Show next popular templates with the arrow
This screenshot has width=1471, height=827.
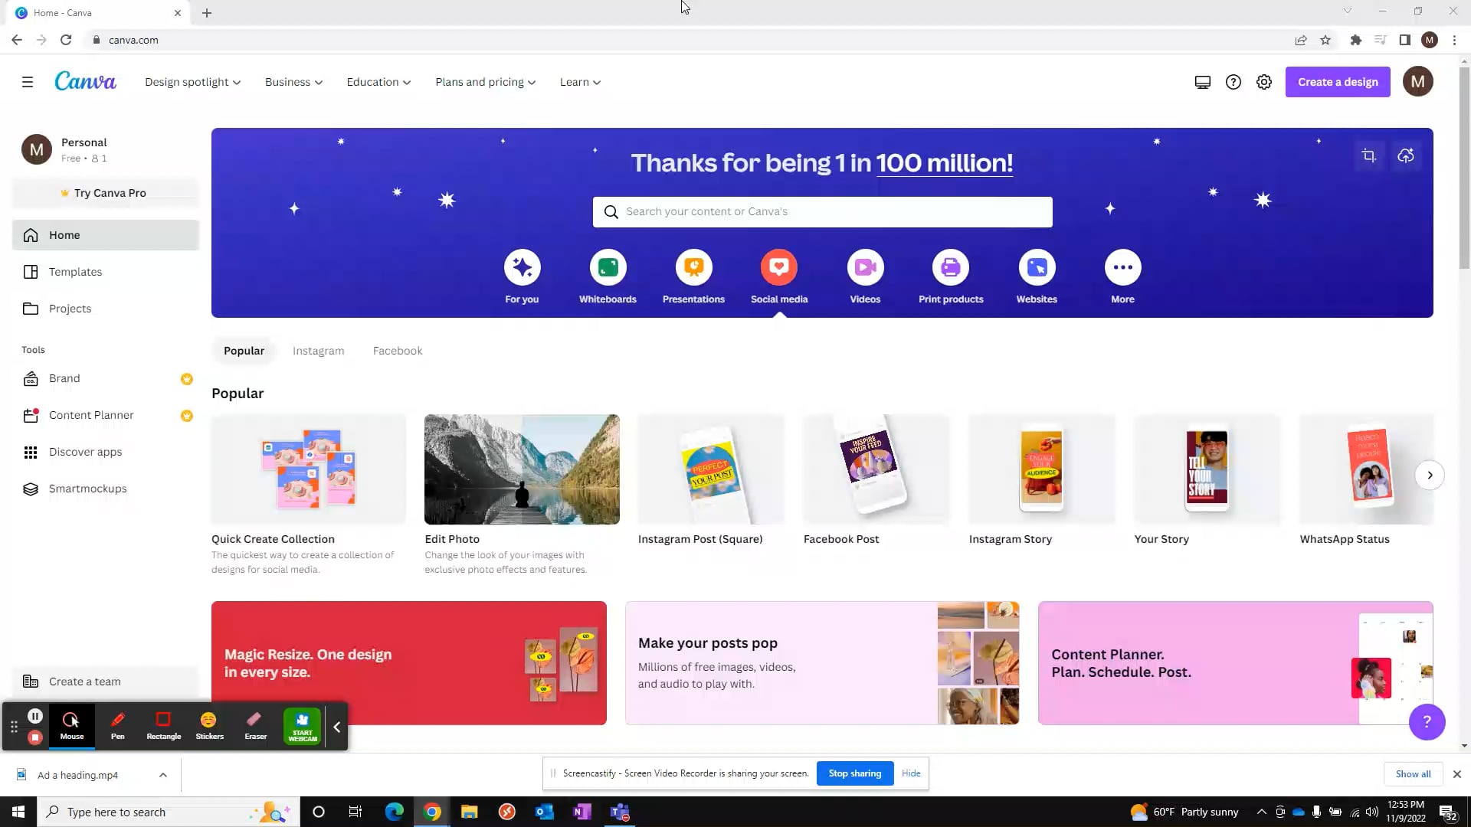click(1430, 475)
